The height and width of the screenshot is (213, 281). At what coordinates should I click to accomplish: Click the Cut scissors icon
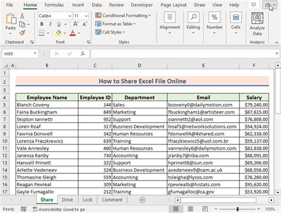[x=22, y=16]
